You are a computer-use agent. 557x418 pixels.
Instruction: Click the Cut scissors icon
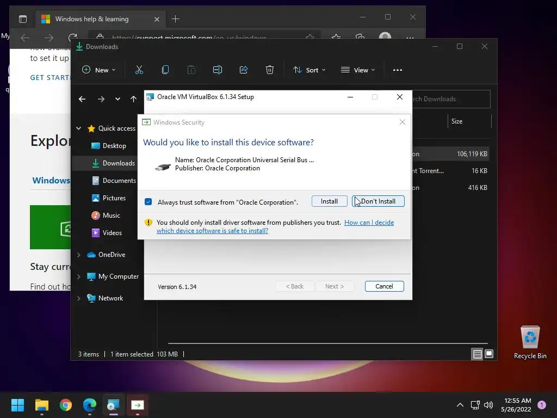click(x=139, y=70)
